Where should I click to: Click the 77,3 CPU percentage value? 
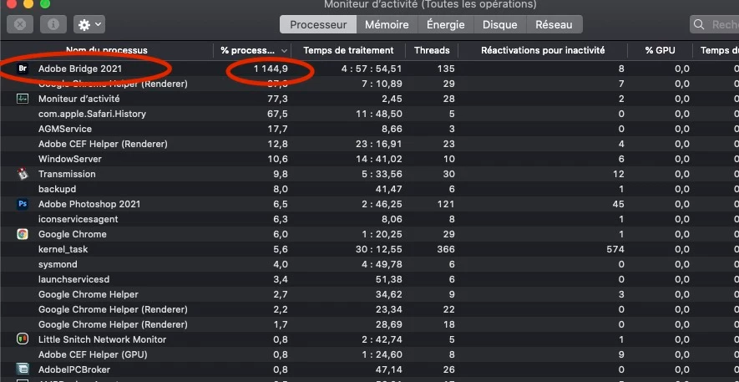pos(277,99)
